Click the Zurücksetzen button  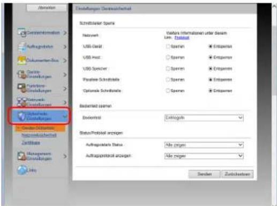(x=237, y=174)
